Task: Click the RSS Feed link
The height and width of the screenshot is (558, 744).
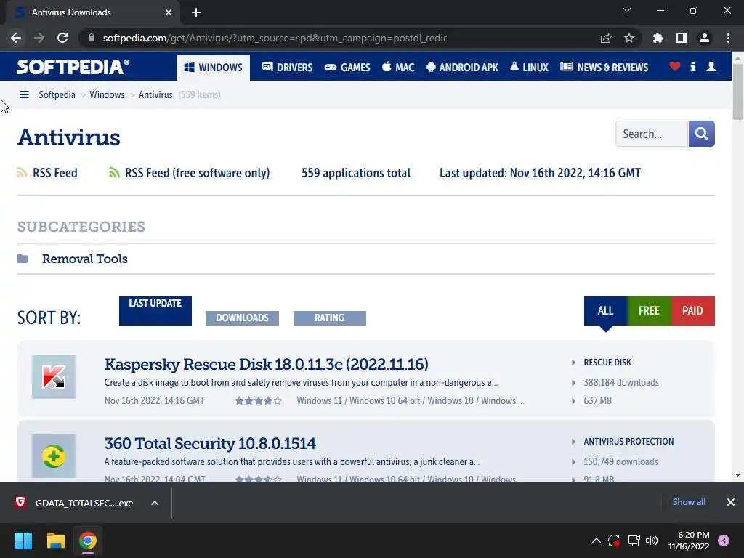Action: coord(55,173)
